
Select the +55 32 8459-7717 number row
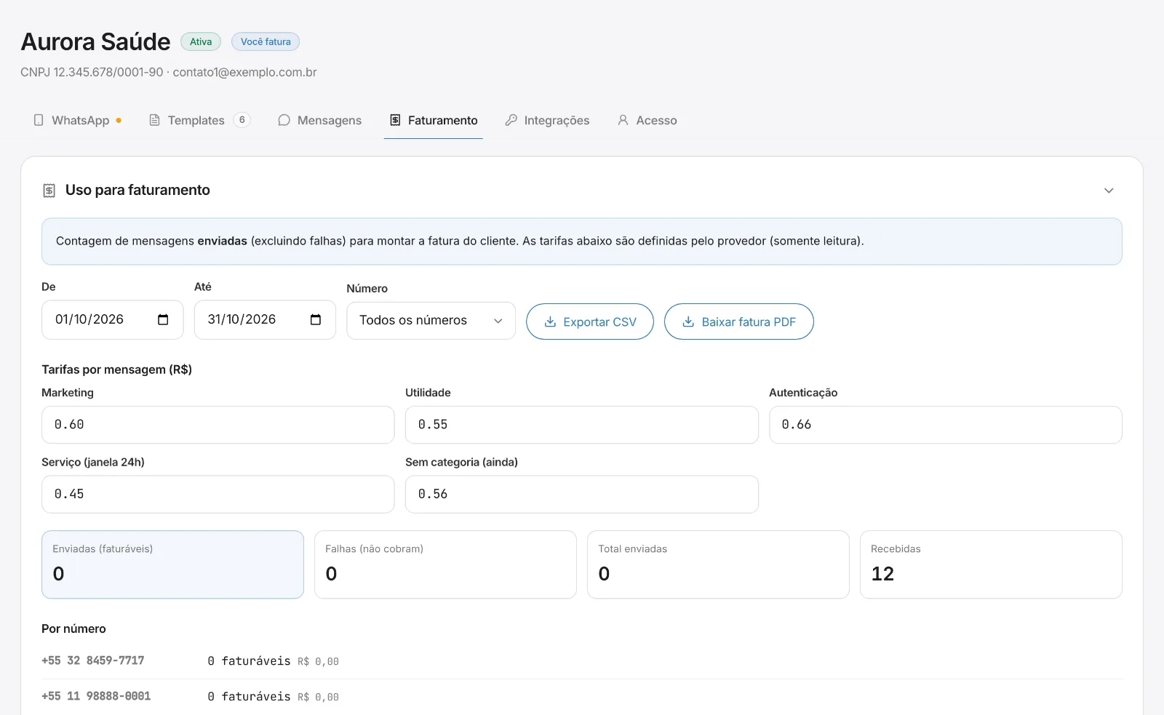point(582,661)
